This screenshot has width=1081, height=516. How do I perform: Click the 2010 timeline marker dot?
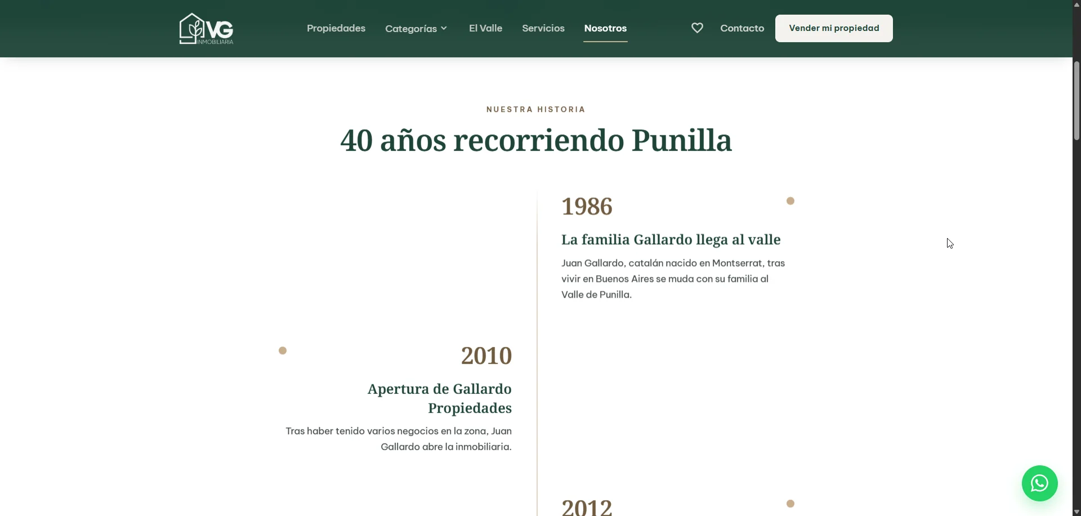[283, 351]
